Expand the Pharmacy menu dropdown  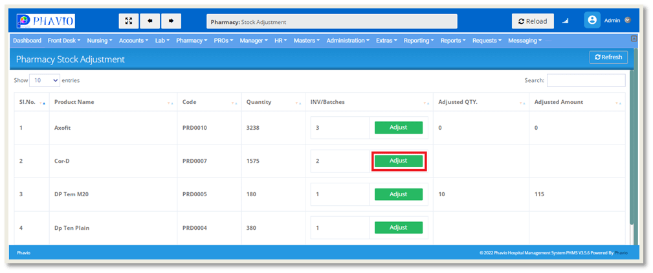click(x=192, y=40)
